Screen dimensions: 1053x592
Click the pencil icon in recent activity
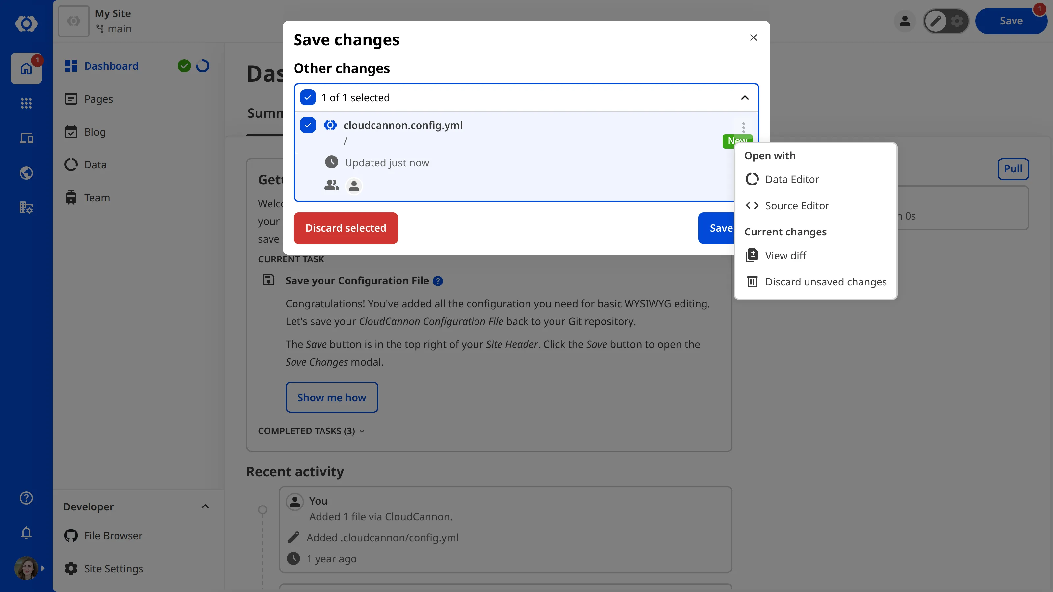[294, 538]
